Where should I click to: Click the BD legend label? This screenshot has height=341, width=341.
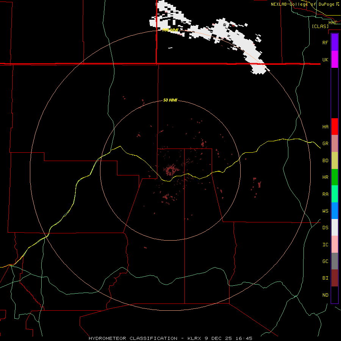tap(325, 161)
